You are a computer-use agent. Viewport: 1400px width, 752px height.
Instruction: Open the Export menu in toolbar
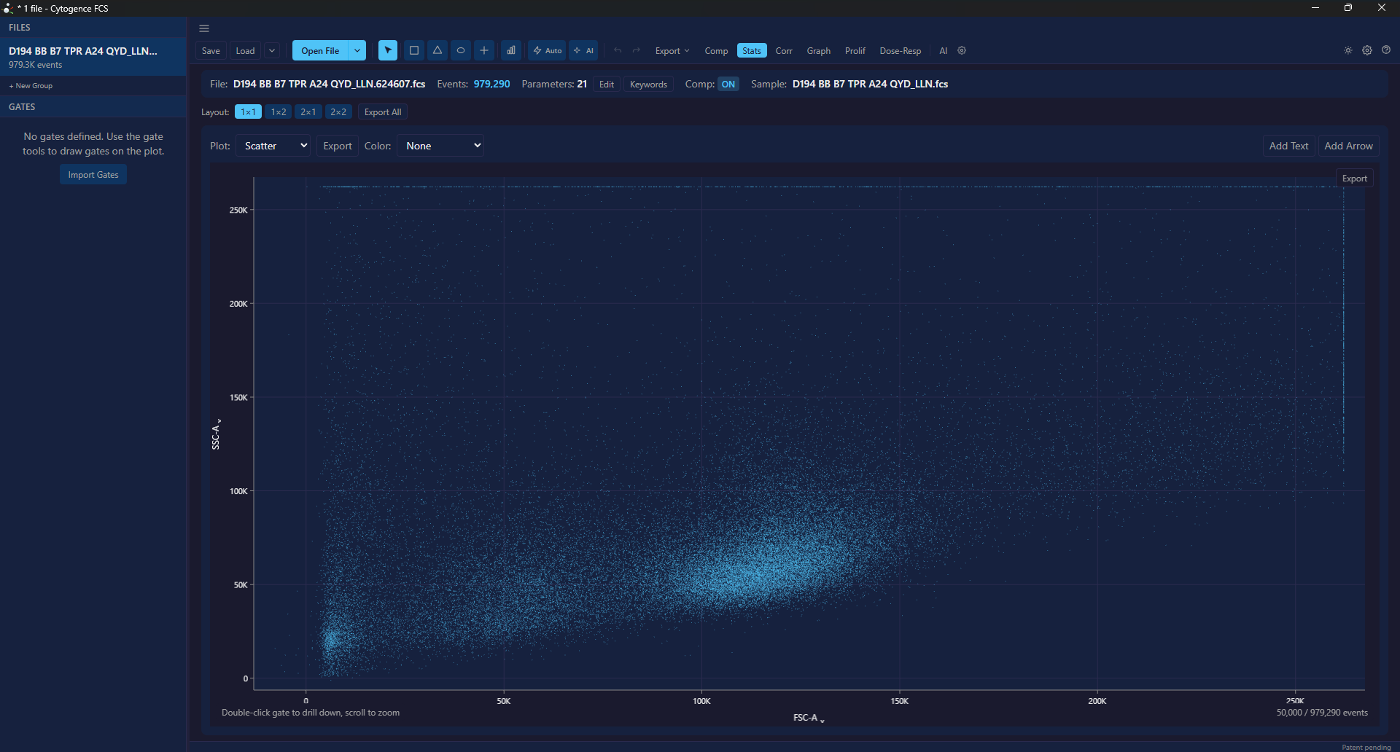point(672,50)
